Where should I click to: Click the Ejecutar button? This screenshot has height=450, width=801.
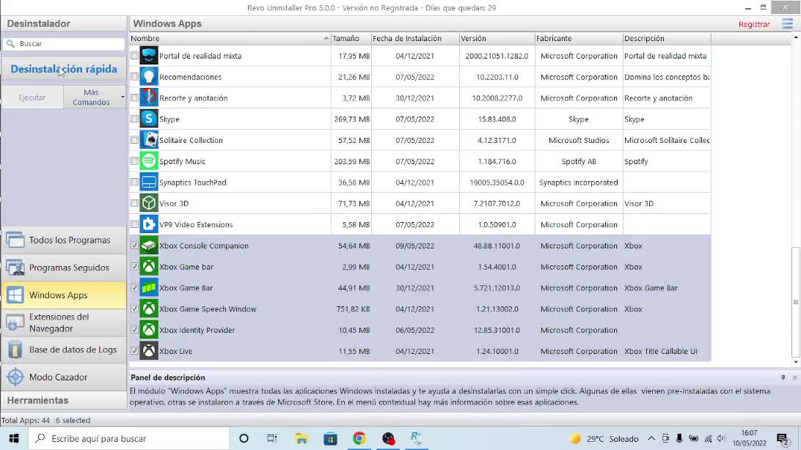[32, 97]
